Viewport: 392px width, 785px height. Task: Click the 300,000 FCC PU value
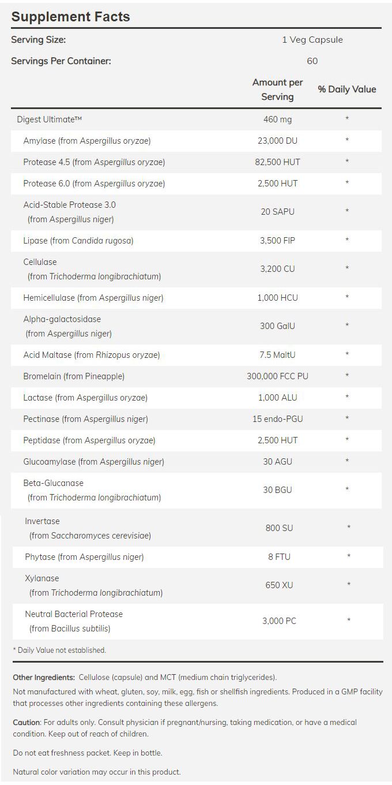click(277, 376)
